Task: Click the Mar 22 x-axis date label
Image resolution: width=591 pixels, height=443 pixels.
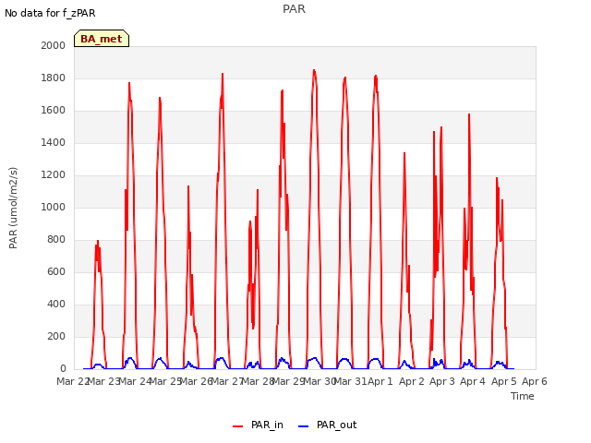Action: coord(72,381)
